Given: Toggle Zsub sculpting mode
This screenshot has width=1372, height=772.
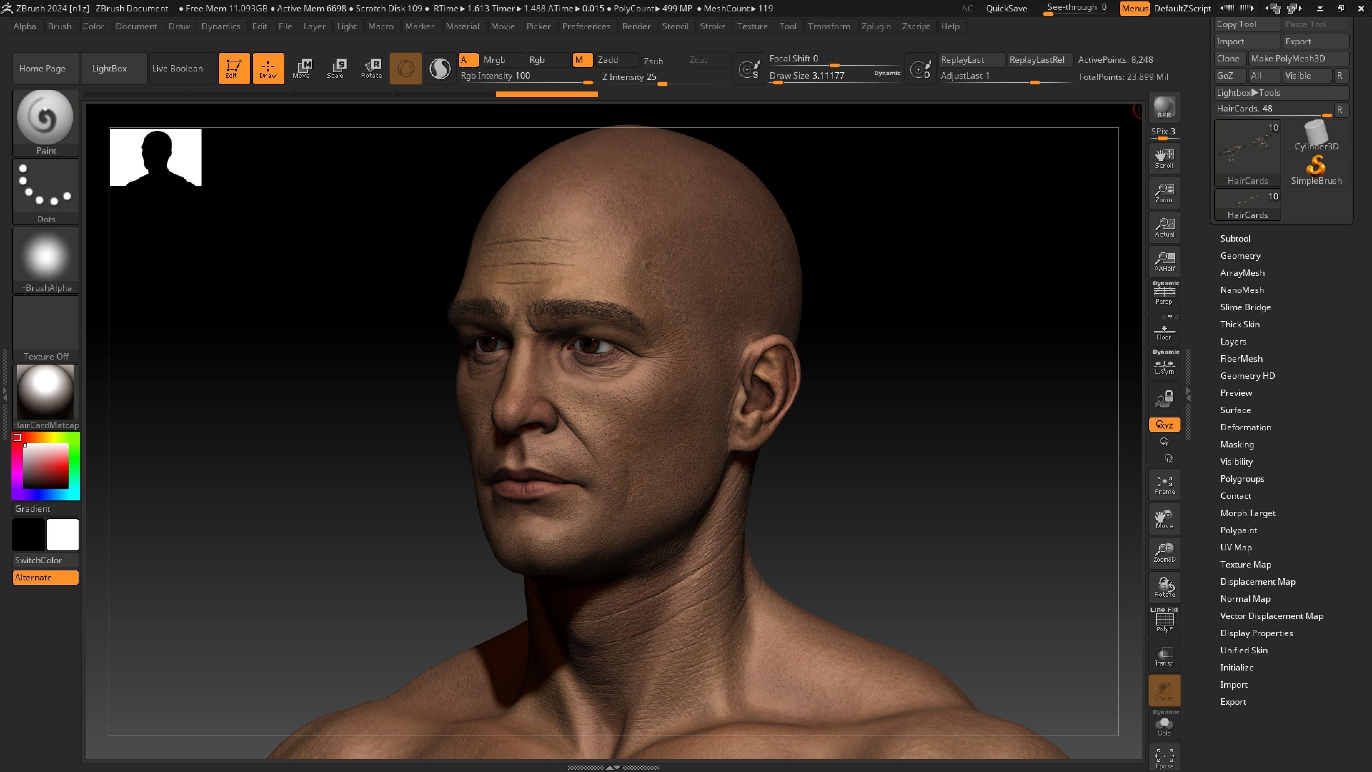Looking at the screenshot, I should (x=662, y=61).
